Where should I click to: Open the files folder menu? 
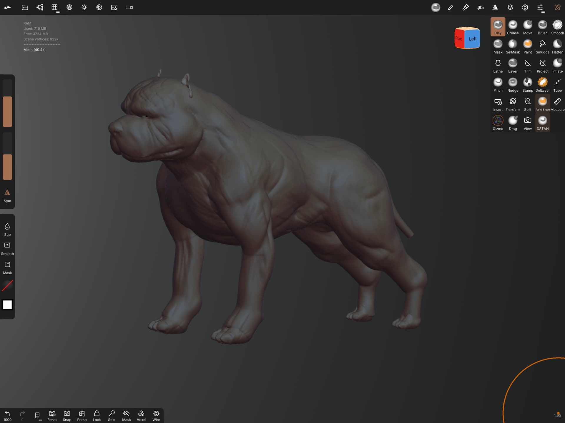click(x=25, y=7)
